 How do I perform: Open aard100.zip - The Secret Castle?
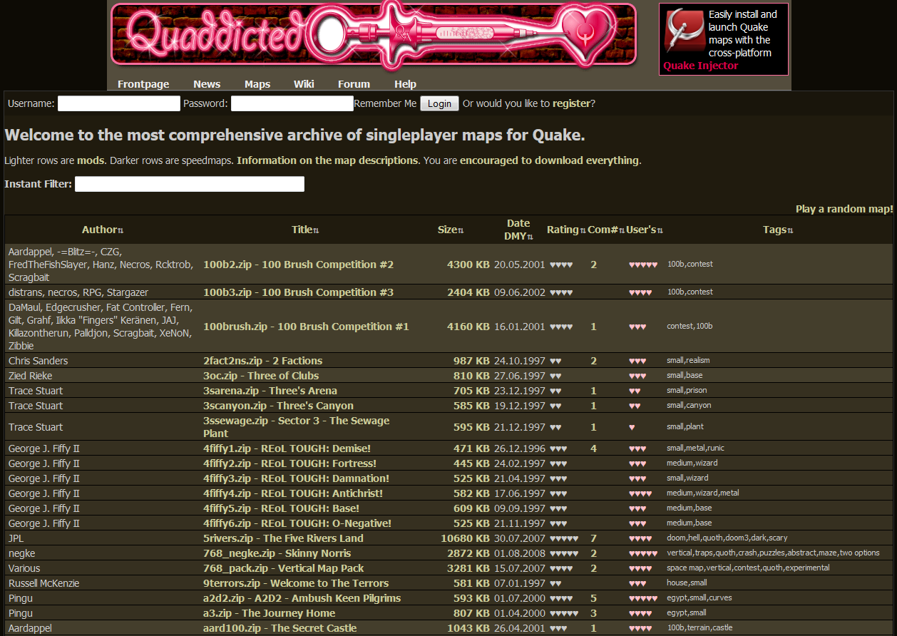280,628
